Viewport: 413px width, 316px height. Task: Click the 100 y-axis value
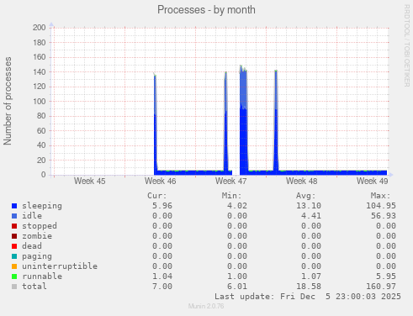pos(40,102)
